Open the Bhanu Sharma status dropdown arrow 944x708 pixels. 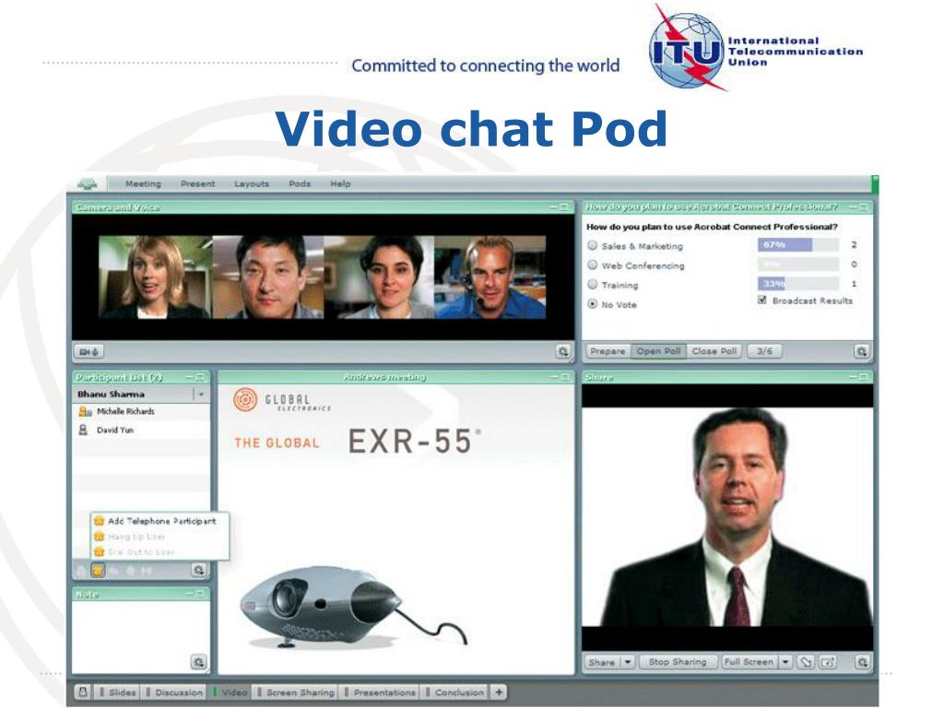[x=201, y=395]
